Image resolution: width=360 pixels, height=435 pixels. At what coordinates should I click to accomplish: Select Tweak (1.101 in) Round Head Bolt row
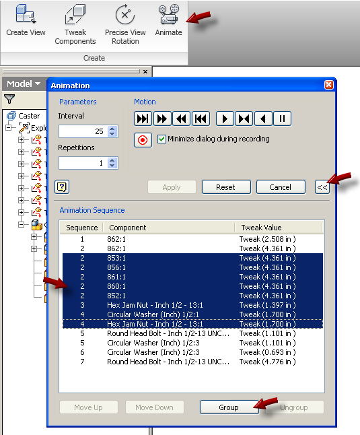click(192, 333)
